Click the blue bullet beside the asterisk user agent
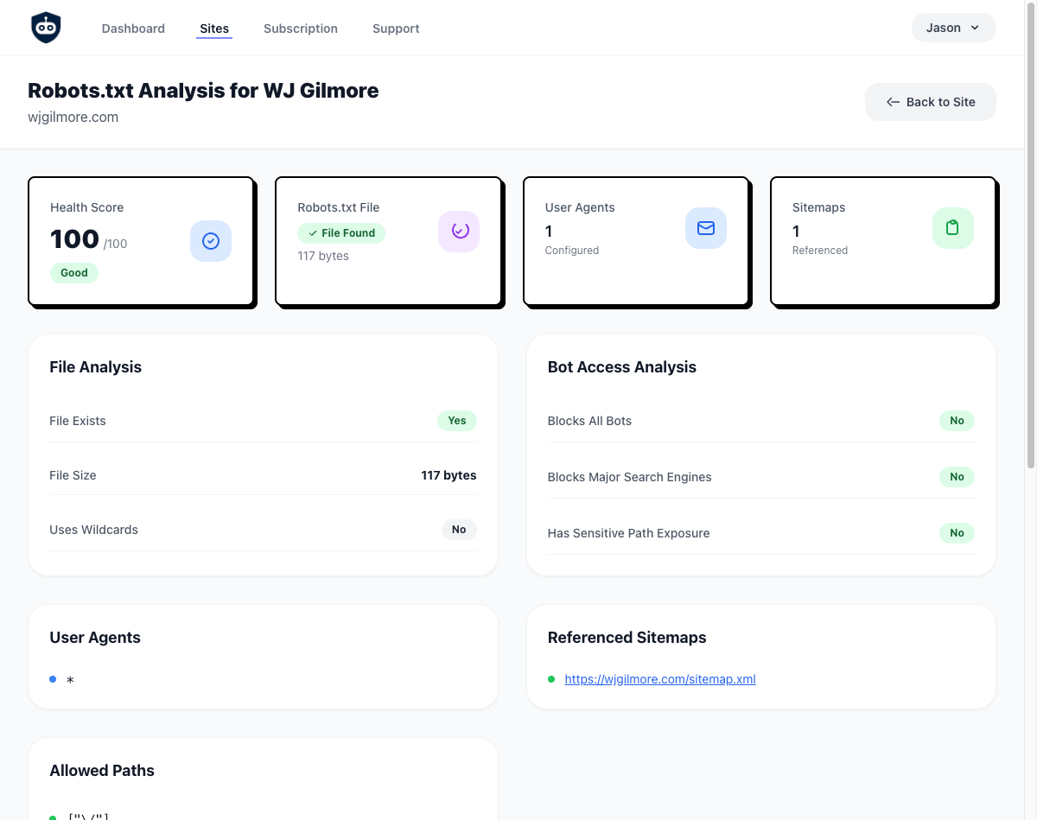This screenshot has height=820, width=1037. pos(54,679)
